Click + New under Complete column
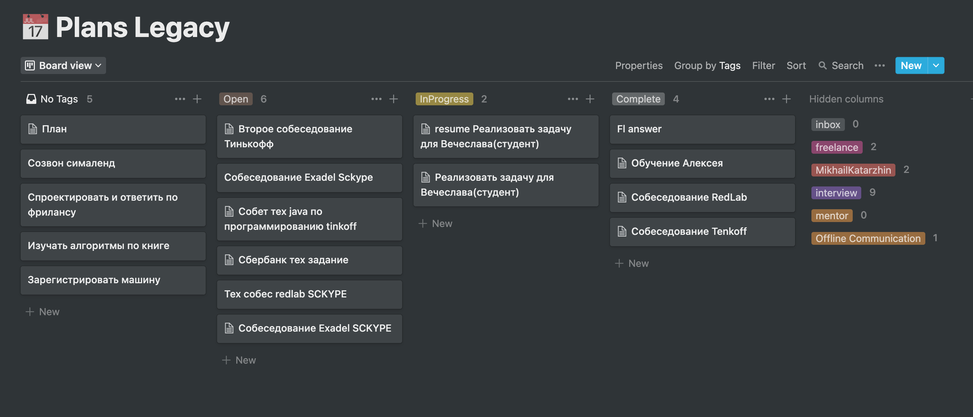 coord(632,263)
